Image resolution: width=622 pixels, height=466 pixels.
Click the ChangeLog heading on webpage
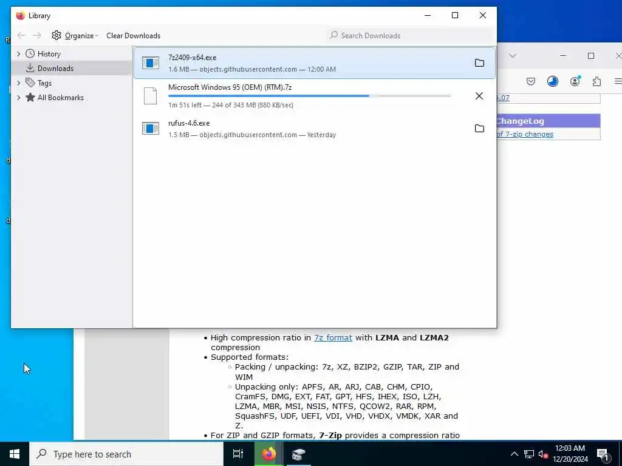(520, 121)
